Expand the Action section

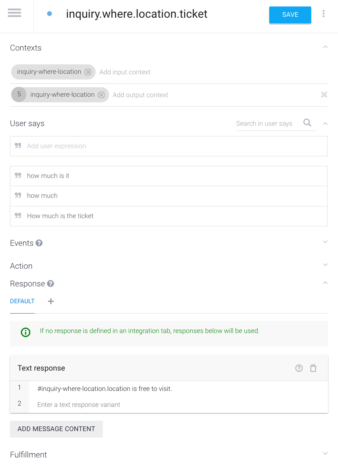point(325,266)
